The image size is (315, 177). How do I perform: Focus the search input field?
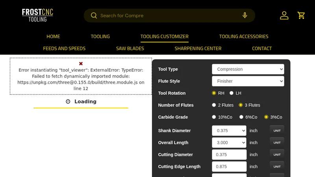click(x=169, y=15)
